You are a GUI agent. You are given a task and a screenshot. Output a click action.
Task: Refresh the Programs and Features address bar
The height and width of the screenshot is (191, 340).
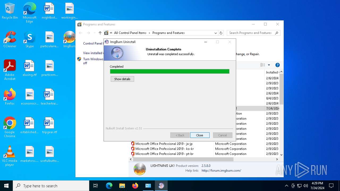[x=221, y=33]
